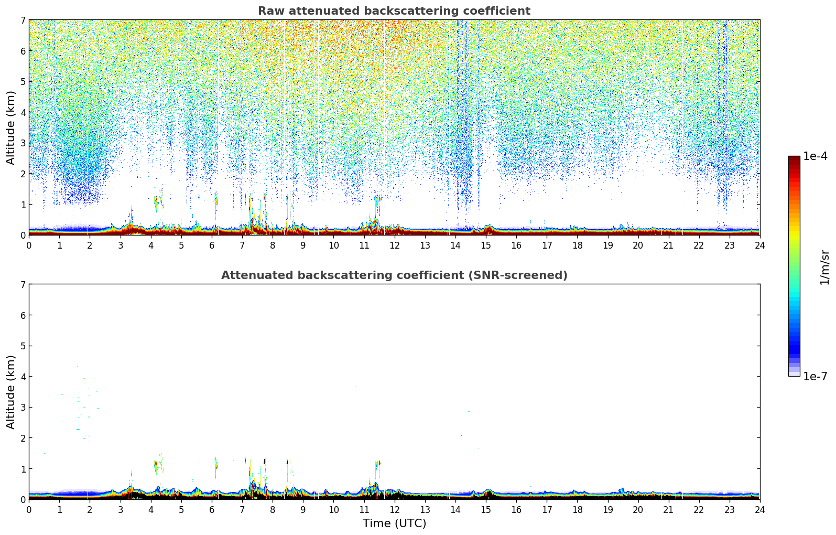
Task: Click the 7 km tick on top plot's y-axis
Action: [x=23, y=20]
